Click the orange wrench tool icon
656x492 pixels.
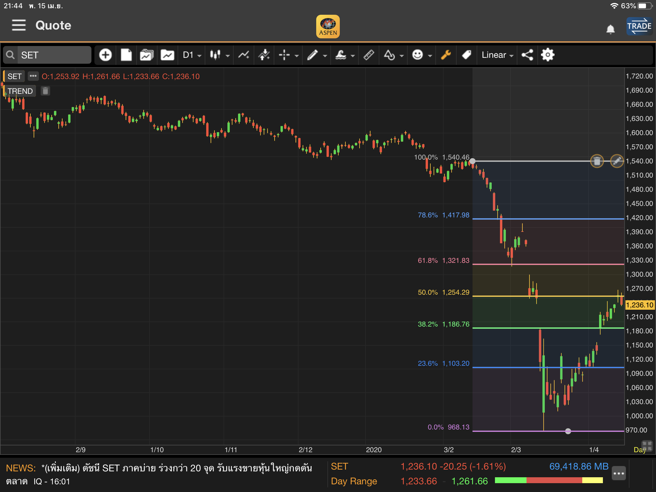[x=446, y=55]
